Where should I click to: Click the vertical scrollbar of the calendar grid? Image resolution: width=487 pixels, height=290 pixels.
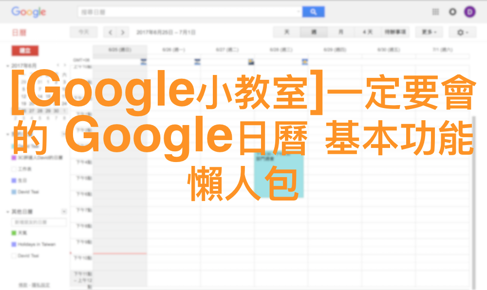[x=474, y=203]
